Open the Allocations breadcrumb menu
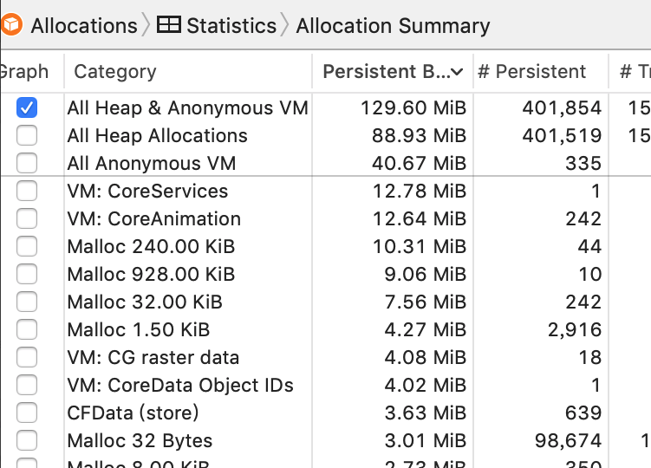651x468 pixels. coord(84,26)
